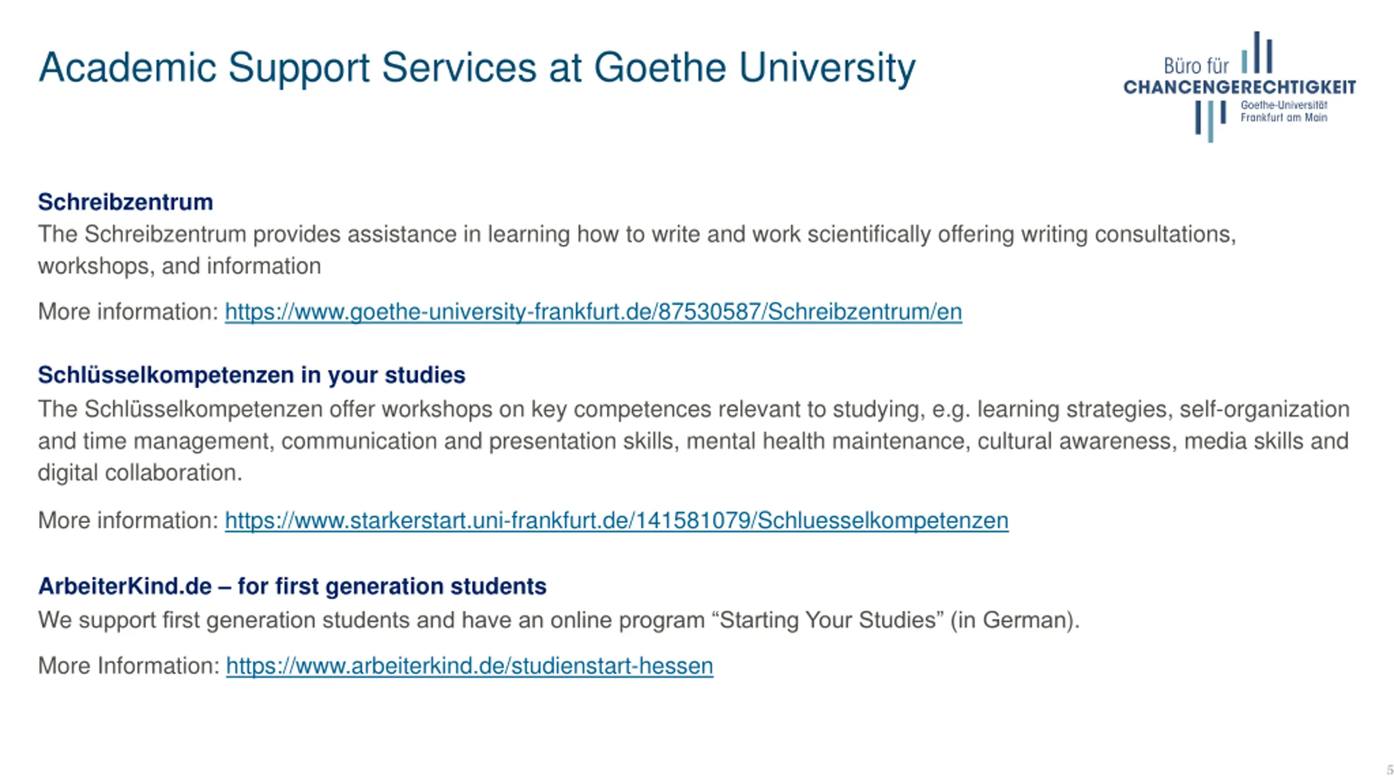Click the CHANCENGERECHTIGKEIT logo wordmark

[x=1239, y=87]
